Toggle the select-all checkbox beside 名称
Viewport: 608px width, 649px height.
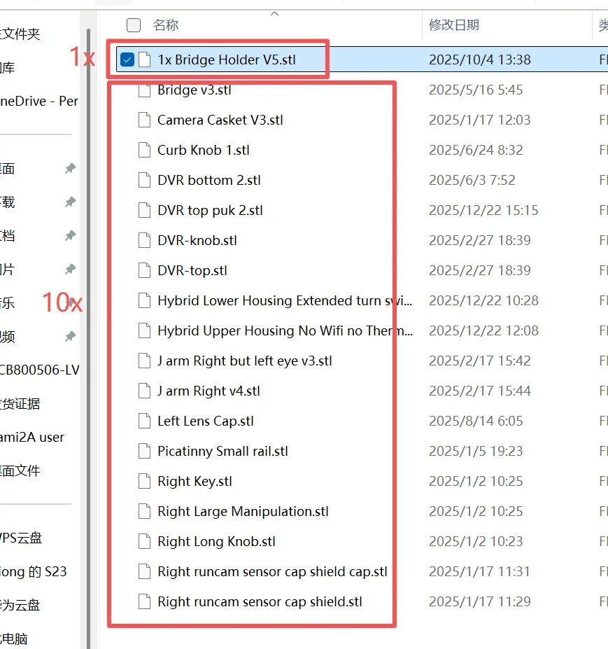(x=134, y=25)
